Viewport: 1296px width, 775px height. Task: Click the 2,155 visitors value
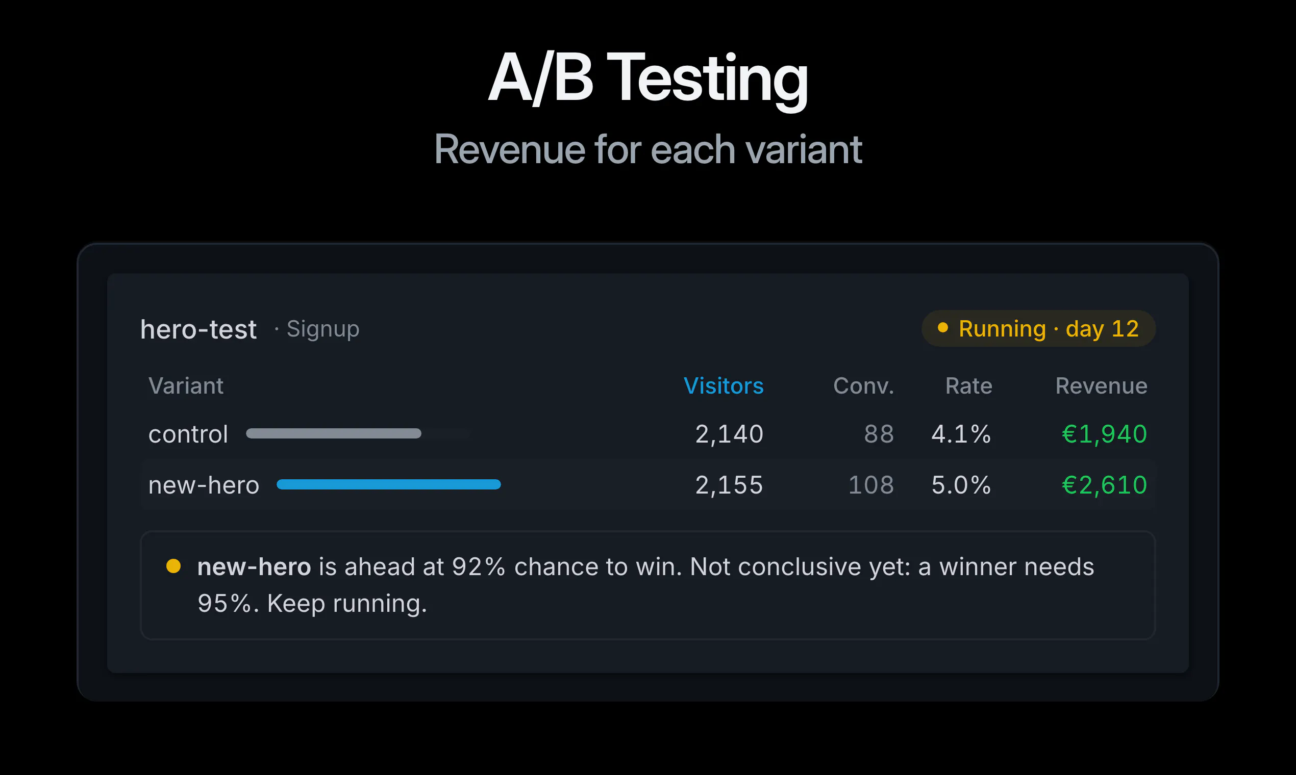pyautogui.click(x=729, y=485)
